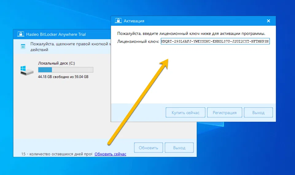Screen dimensions: 295x175
Task: Click the Обновить button in main window
Action: (x=149, y=147)
